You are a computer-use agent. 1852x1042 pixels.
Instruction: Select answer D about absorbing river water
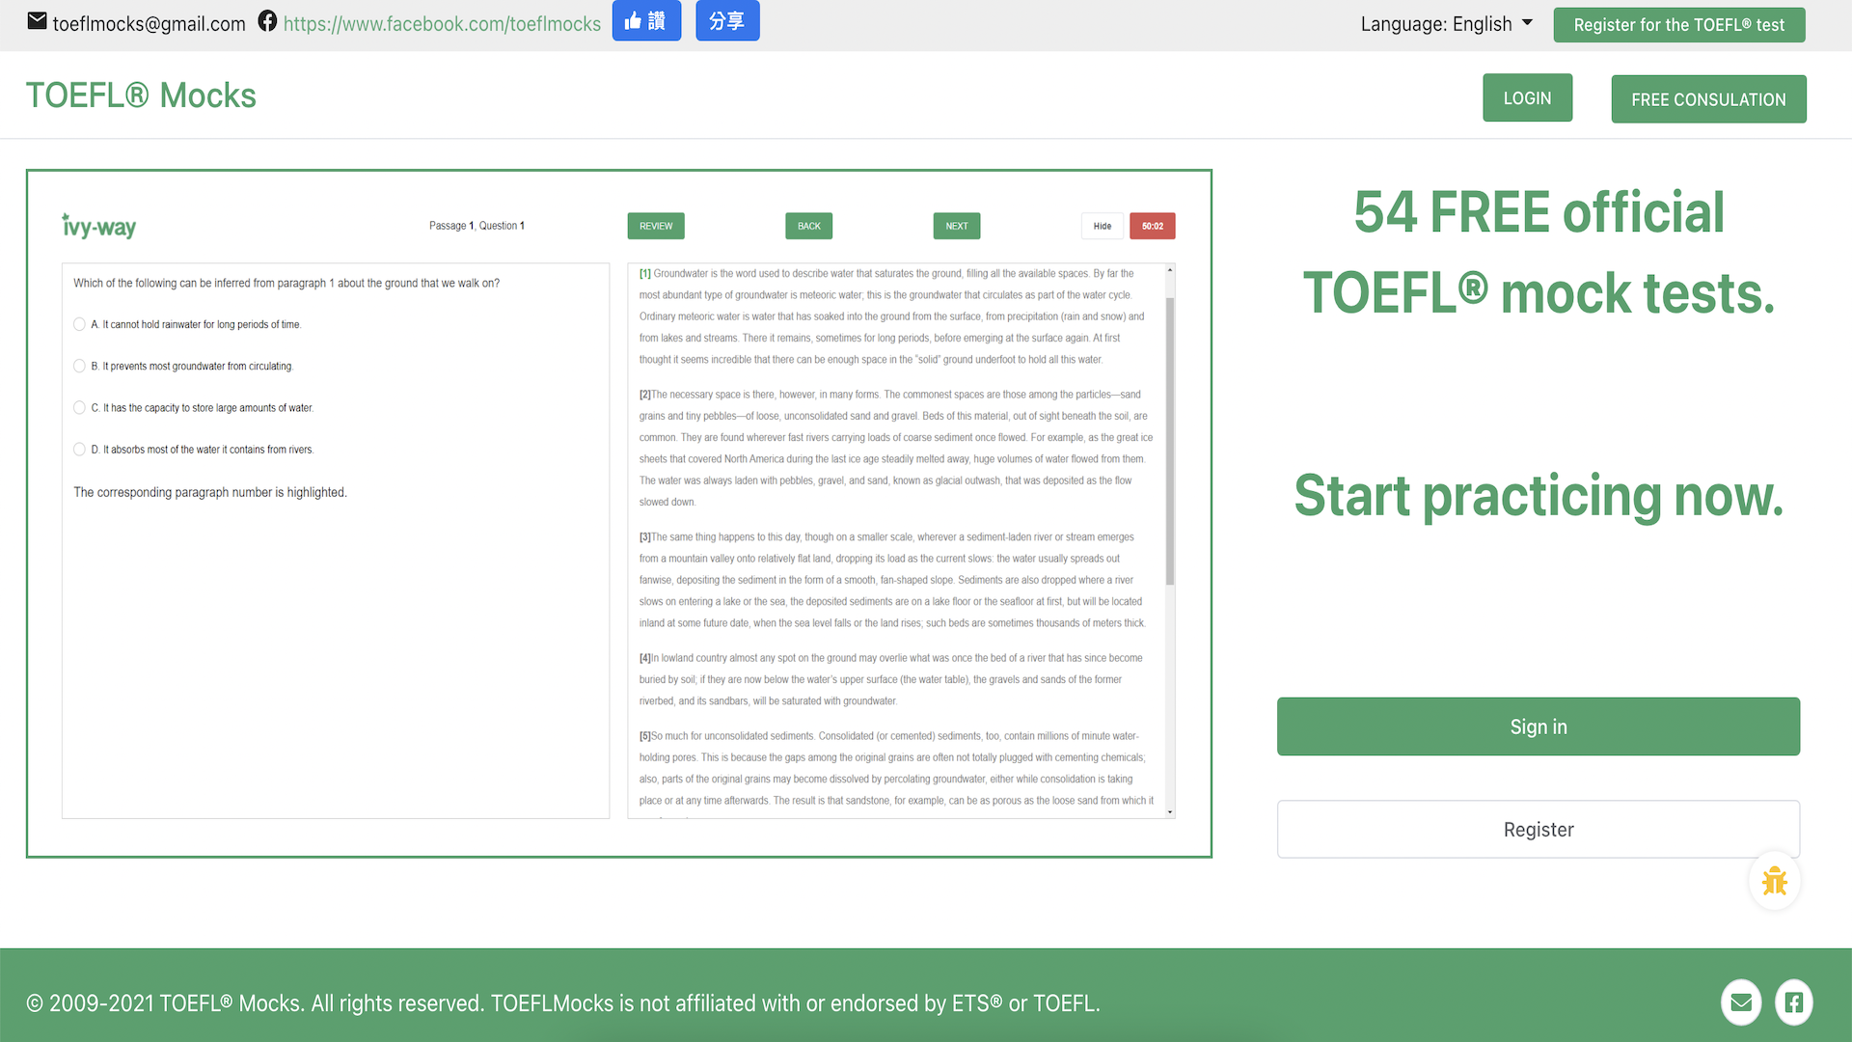pyautogui.click(x=80, y=449)
